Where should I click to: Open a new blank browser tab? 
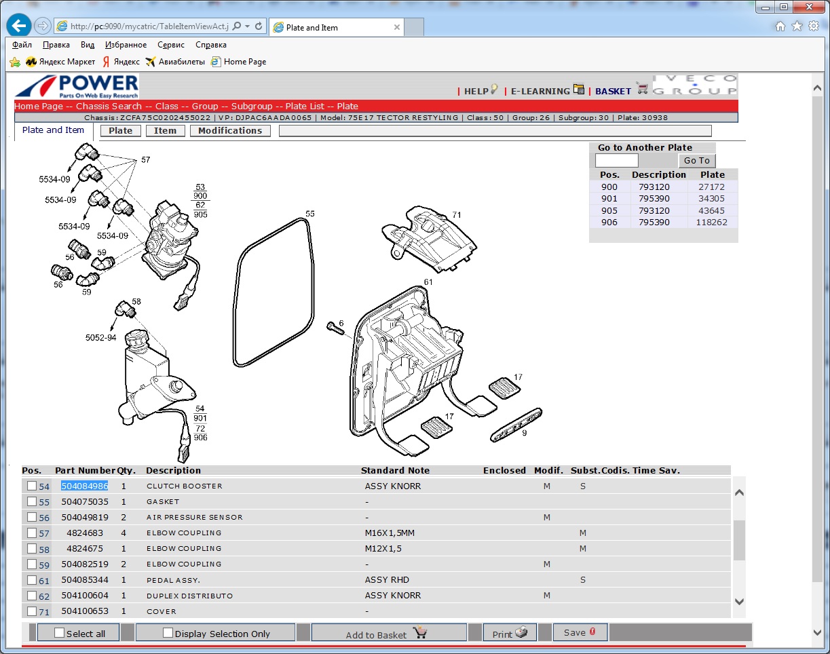pos(414,27)
